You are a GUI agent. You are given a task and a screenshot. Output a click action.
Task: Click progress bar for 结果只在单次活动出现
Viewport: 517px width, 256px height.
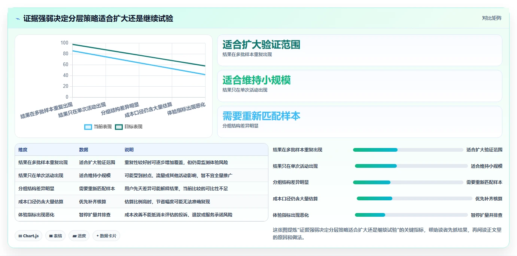click(x=411, y=166)
